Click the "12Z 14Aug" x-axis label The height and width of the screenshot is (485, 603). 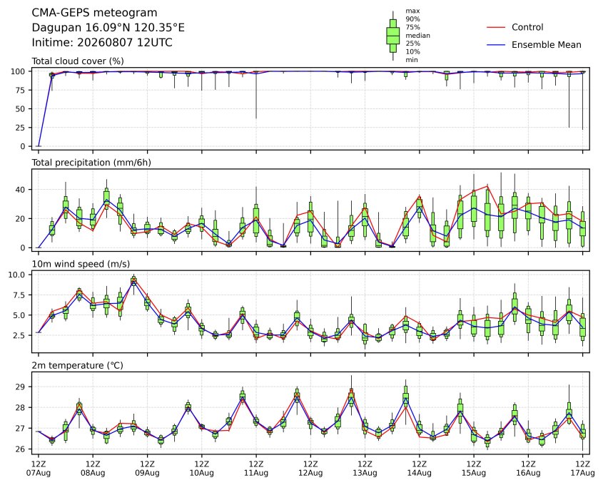420,469
